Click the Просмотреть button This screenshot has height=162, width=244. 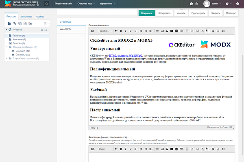[198, 13]
